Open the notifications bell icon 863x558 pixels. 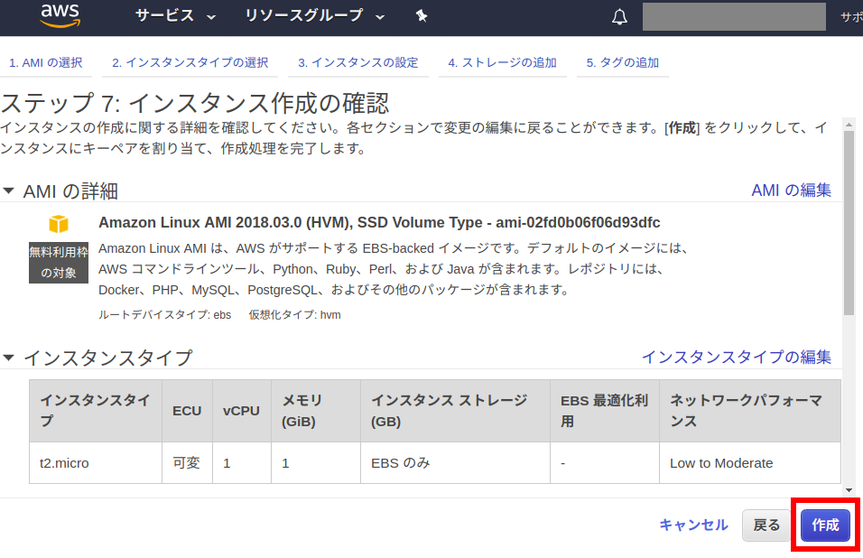pos(620,17)
